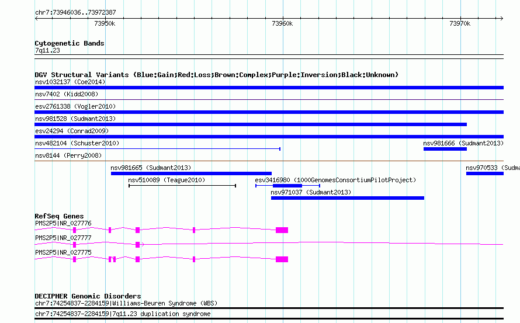Viewport: 520px width, 323px height.
Task: Click label nsv1032137 (Coe2014)
Action: pyautogui.click(x=70, y=82)
